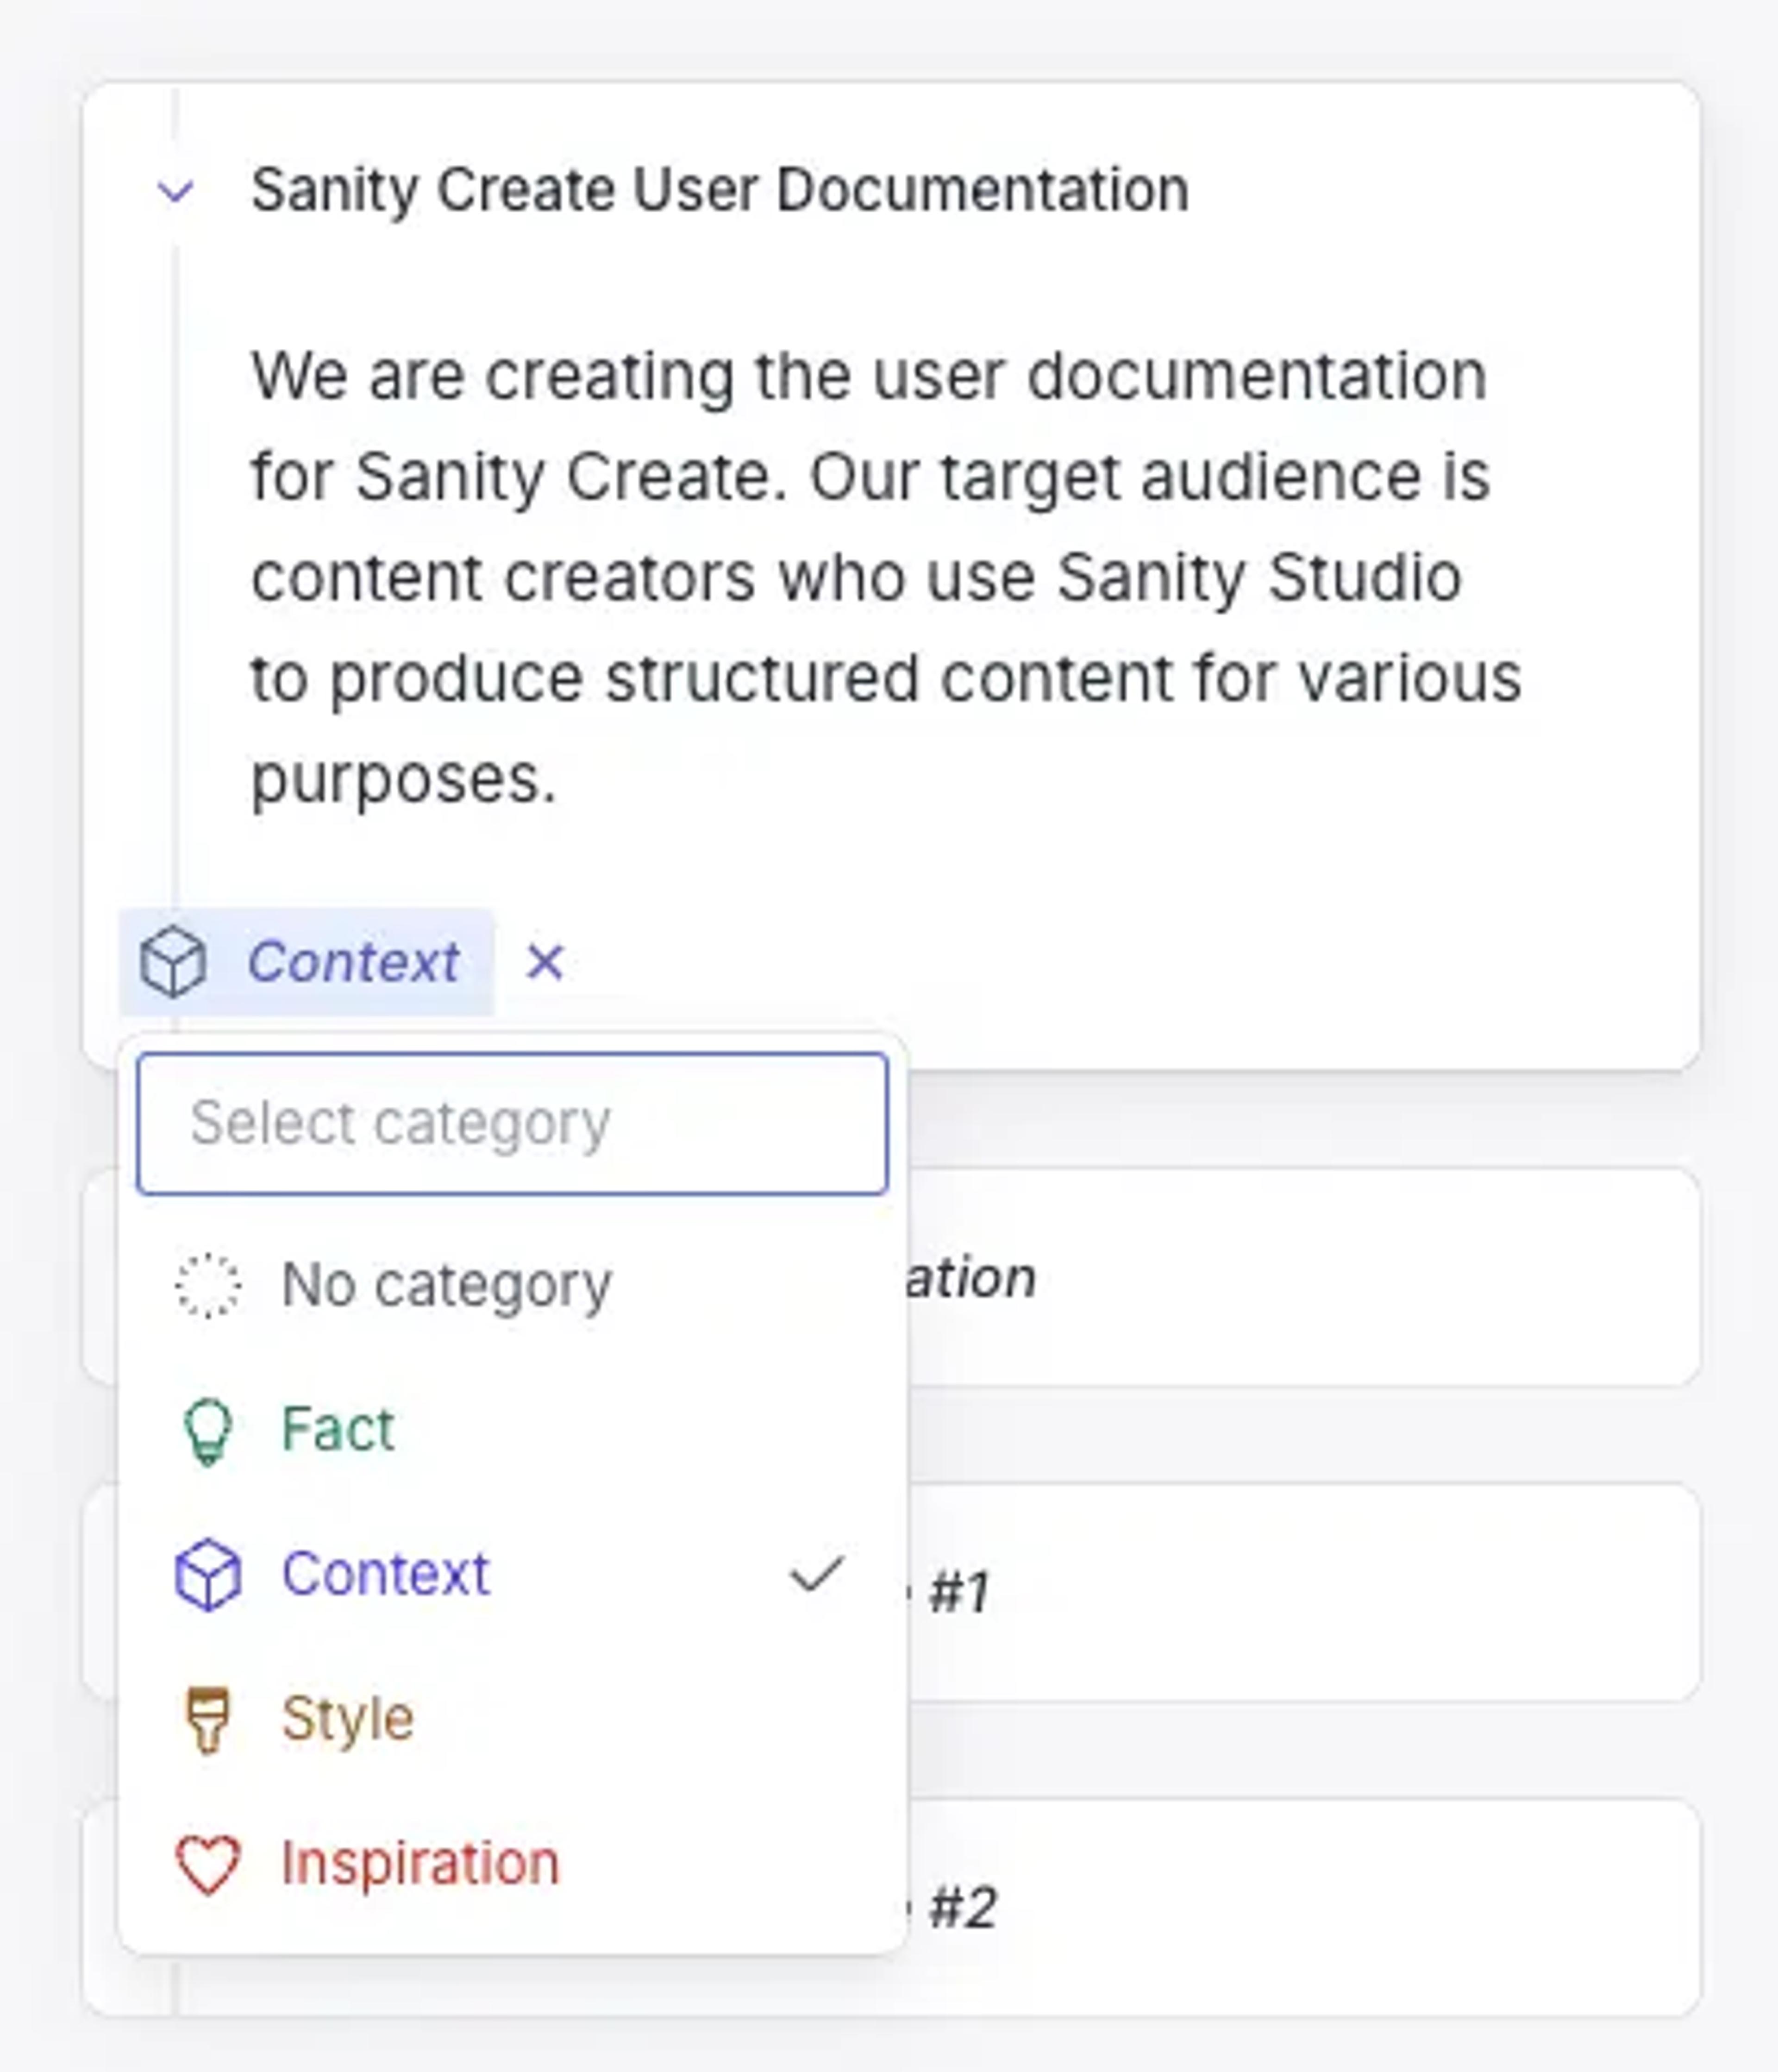Open the Context category tag dropdown
Image resolution: width=1778 pixels, height=2072 pixels.
[x=307, y=962]
